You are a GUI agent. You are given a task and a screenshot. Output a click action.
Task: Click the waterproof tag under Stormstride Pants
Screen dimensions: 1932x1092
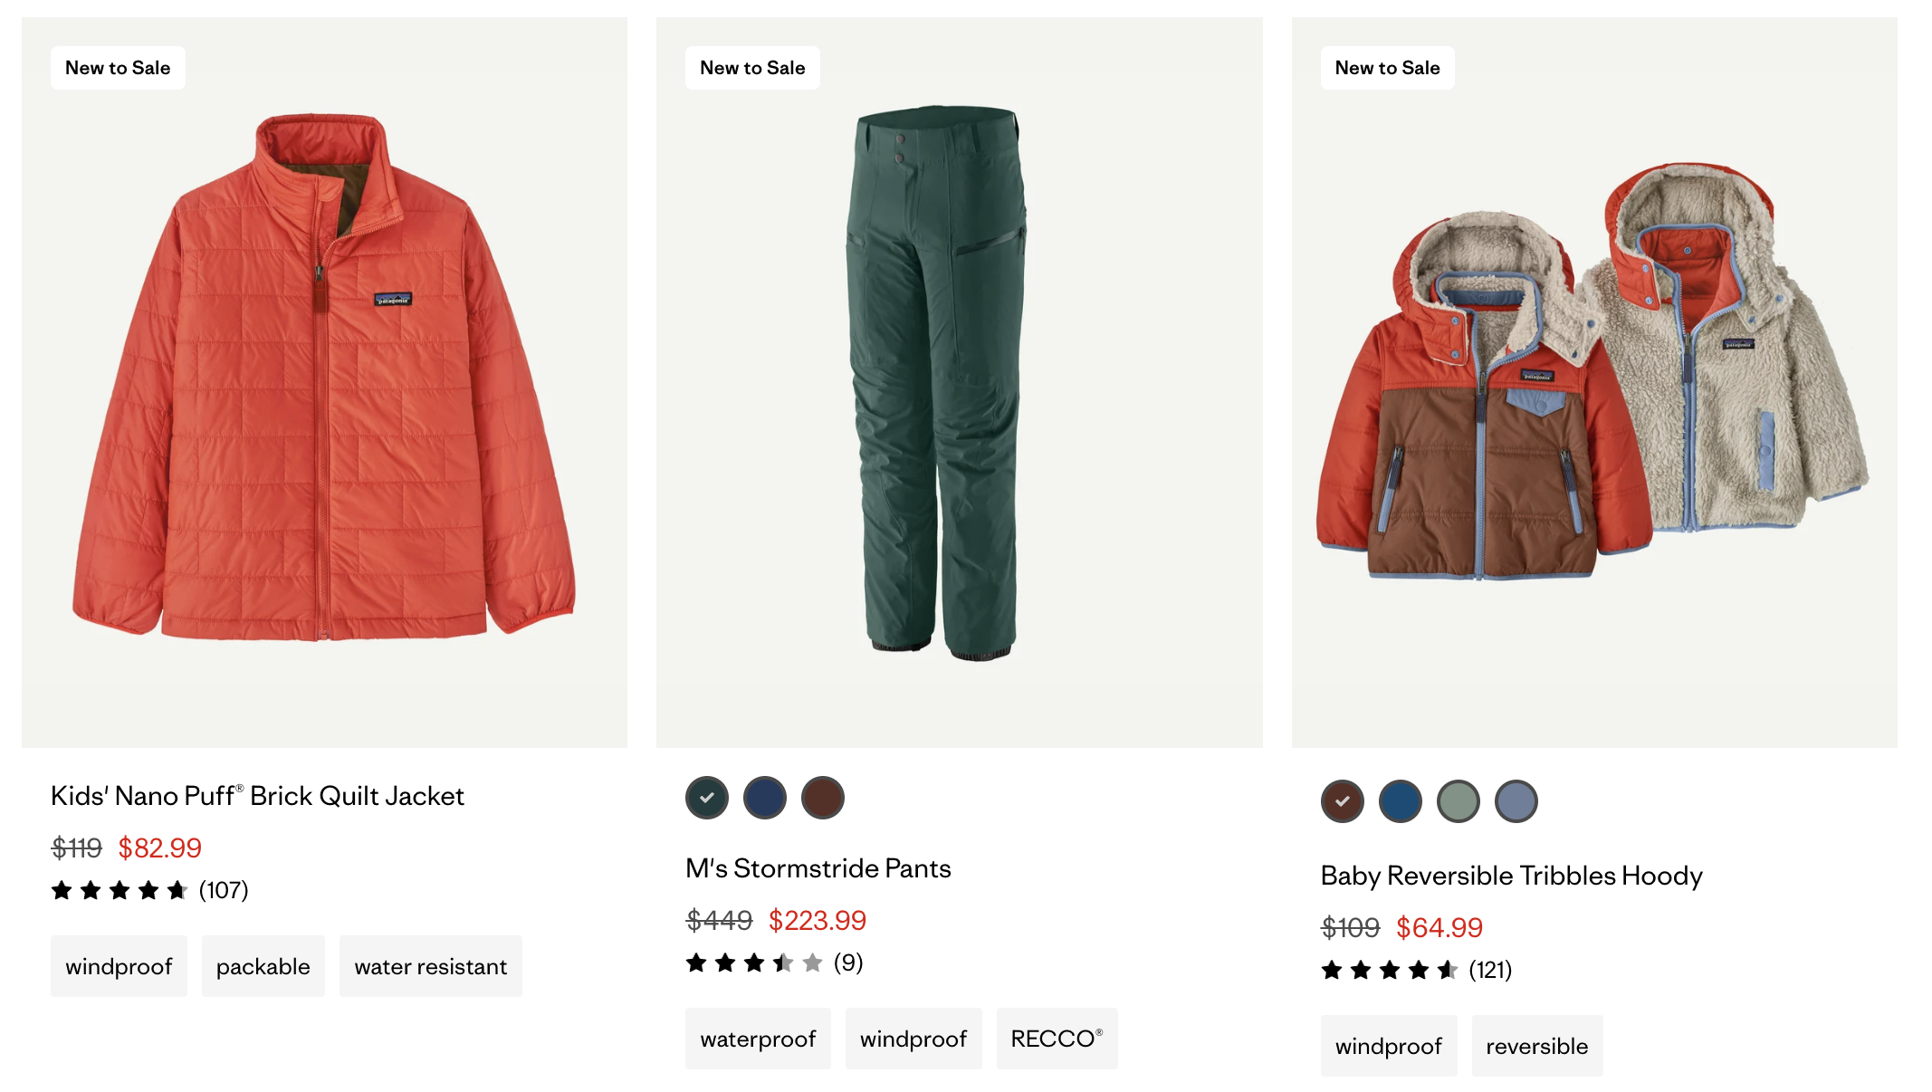[758, 1039]
